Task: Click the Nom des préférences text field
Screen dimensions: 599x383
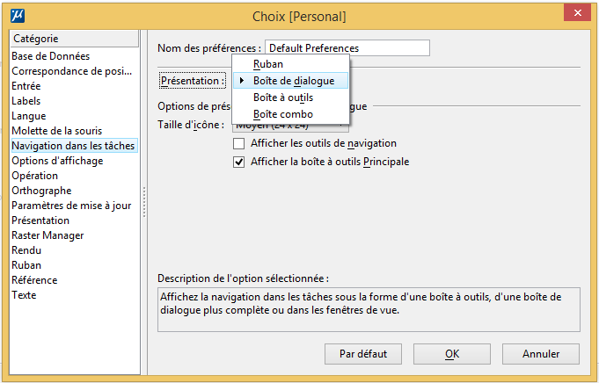Action: click(347, 48)
